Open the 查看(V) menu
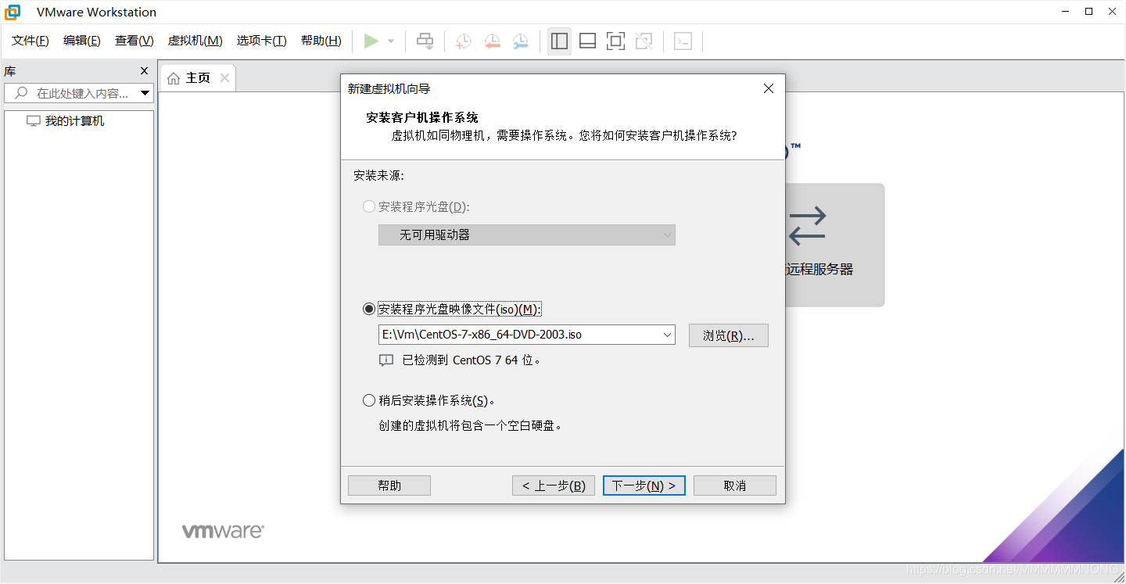This screenshot has height=584, width=1126. (x=134, y=41)
